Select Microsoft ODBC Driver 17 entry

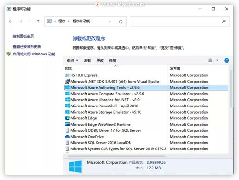click(146, 130)
